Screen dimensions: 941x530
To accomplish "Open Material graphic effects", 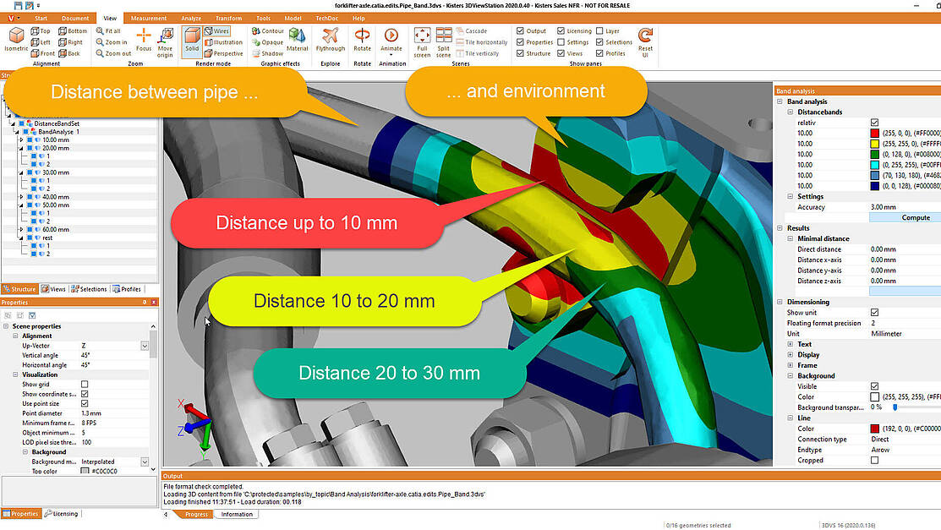I will 297,41.
